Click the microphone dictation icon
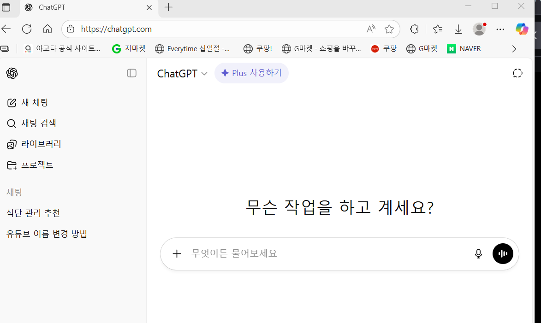This screenshot has width=541, height=323. coord(478,254)
